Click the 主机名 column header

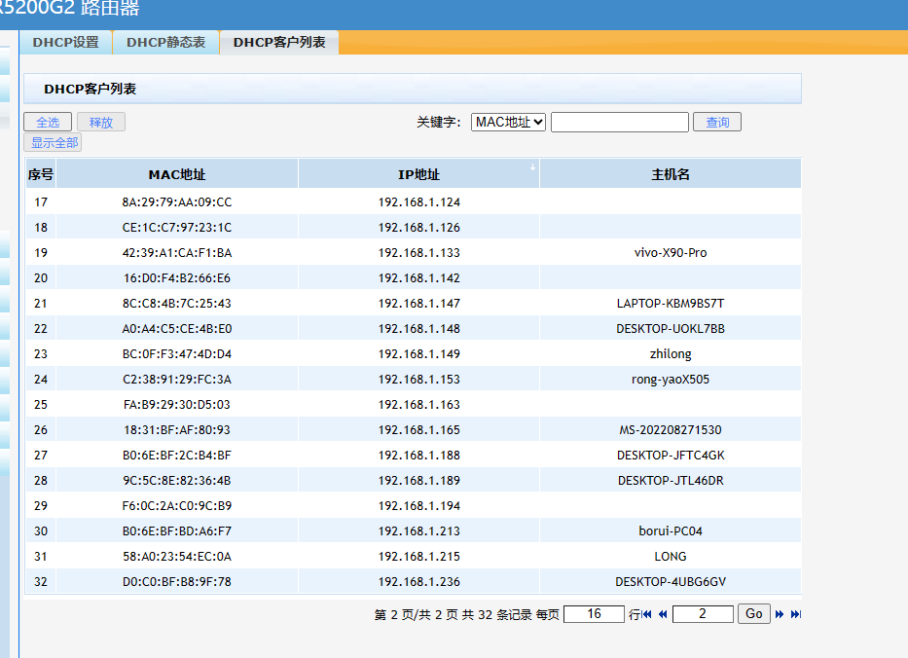tap(670, 175)
